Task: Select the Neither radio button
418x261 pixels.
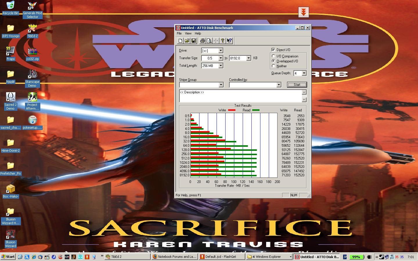Action: (273, 66)
